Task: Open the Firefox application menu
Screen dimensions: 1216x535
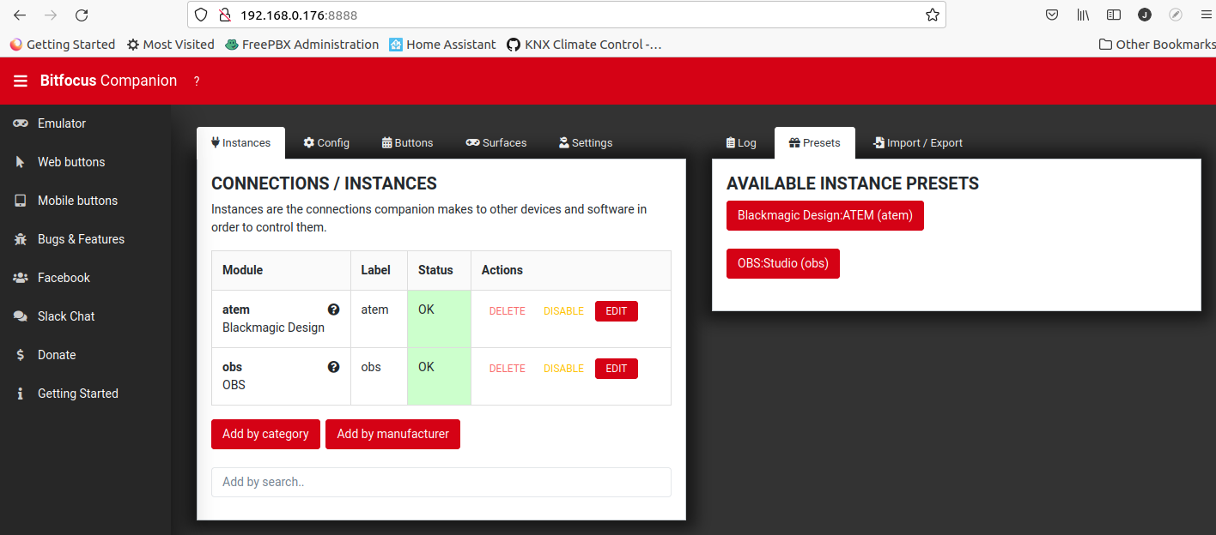Action: 1206,15
